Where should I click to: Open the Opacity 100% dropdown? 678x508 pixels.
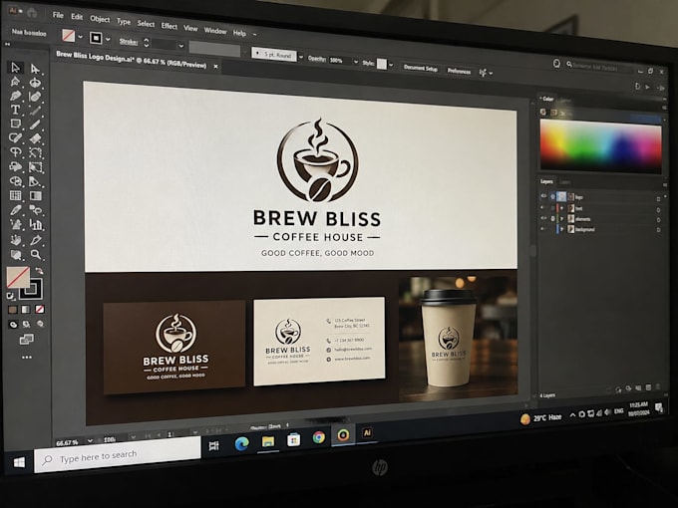[x=355, y=62]
